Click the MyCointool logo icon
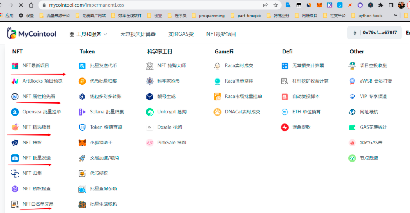 12,33
